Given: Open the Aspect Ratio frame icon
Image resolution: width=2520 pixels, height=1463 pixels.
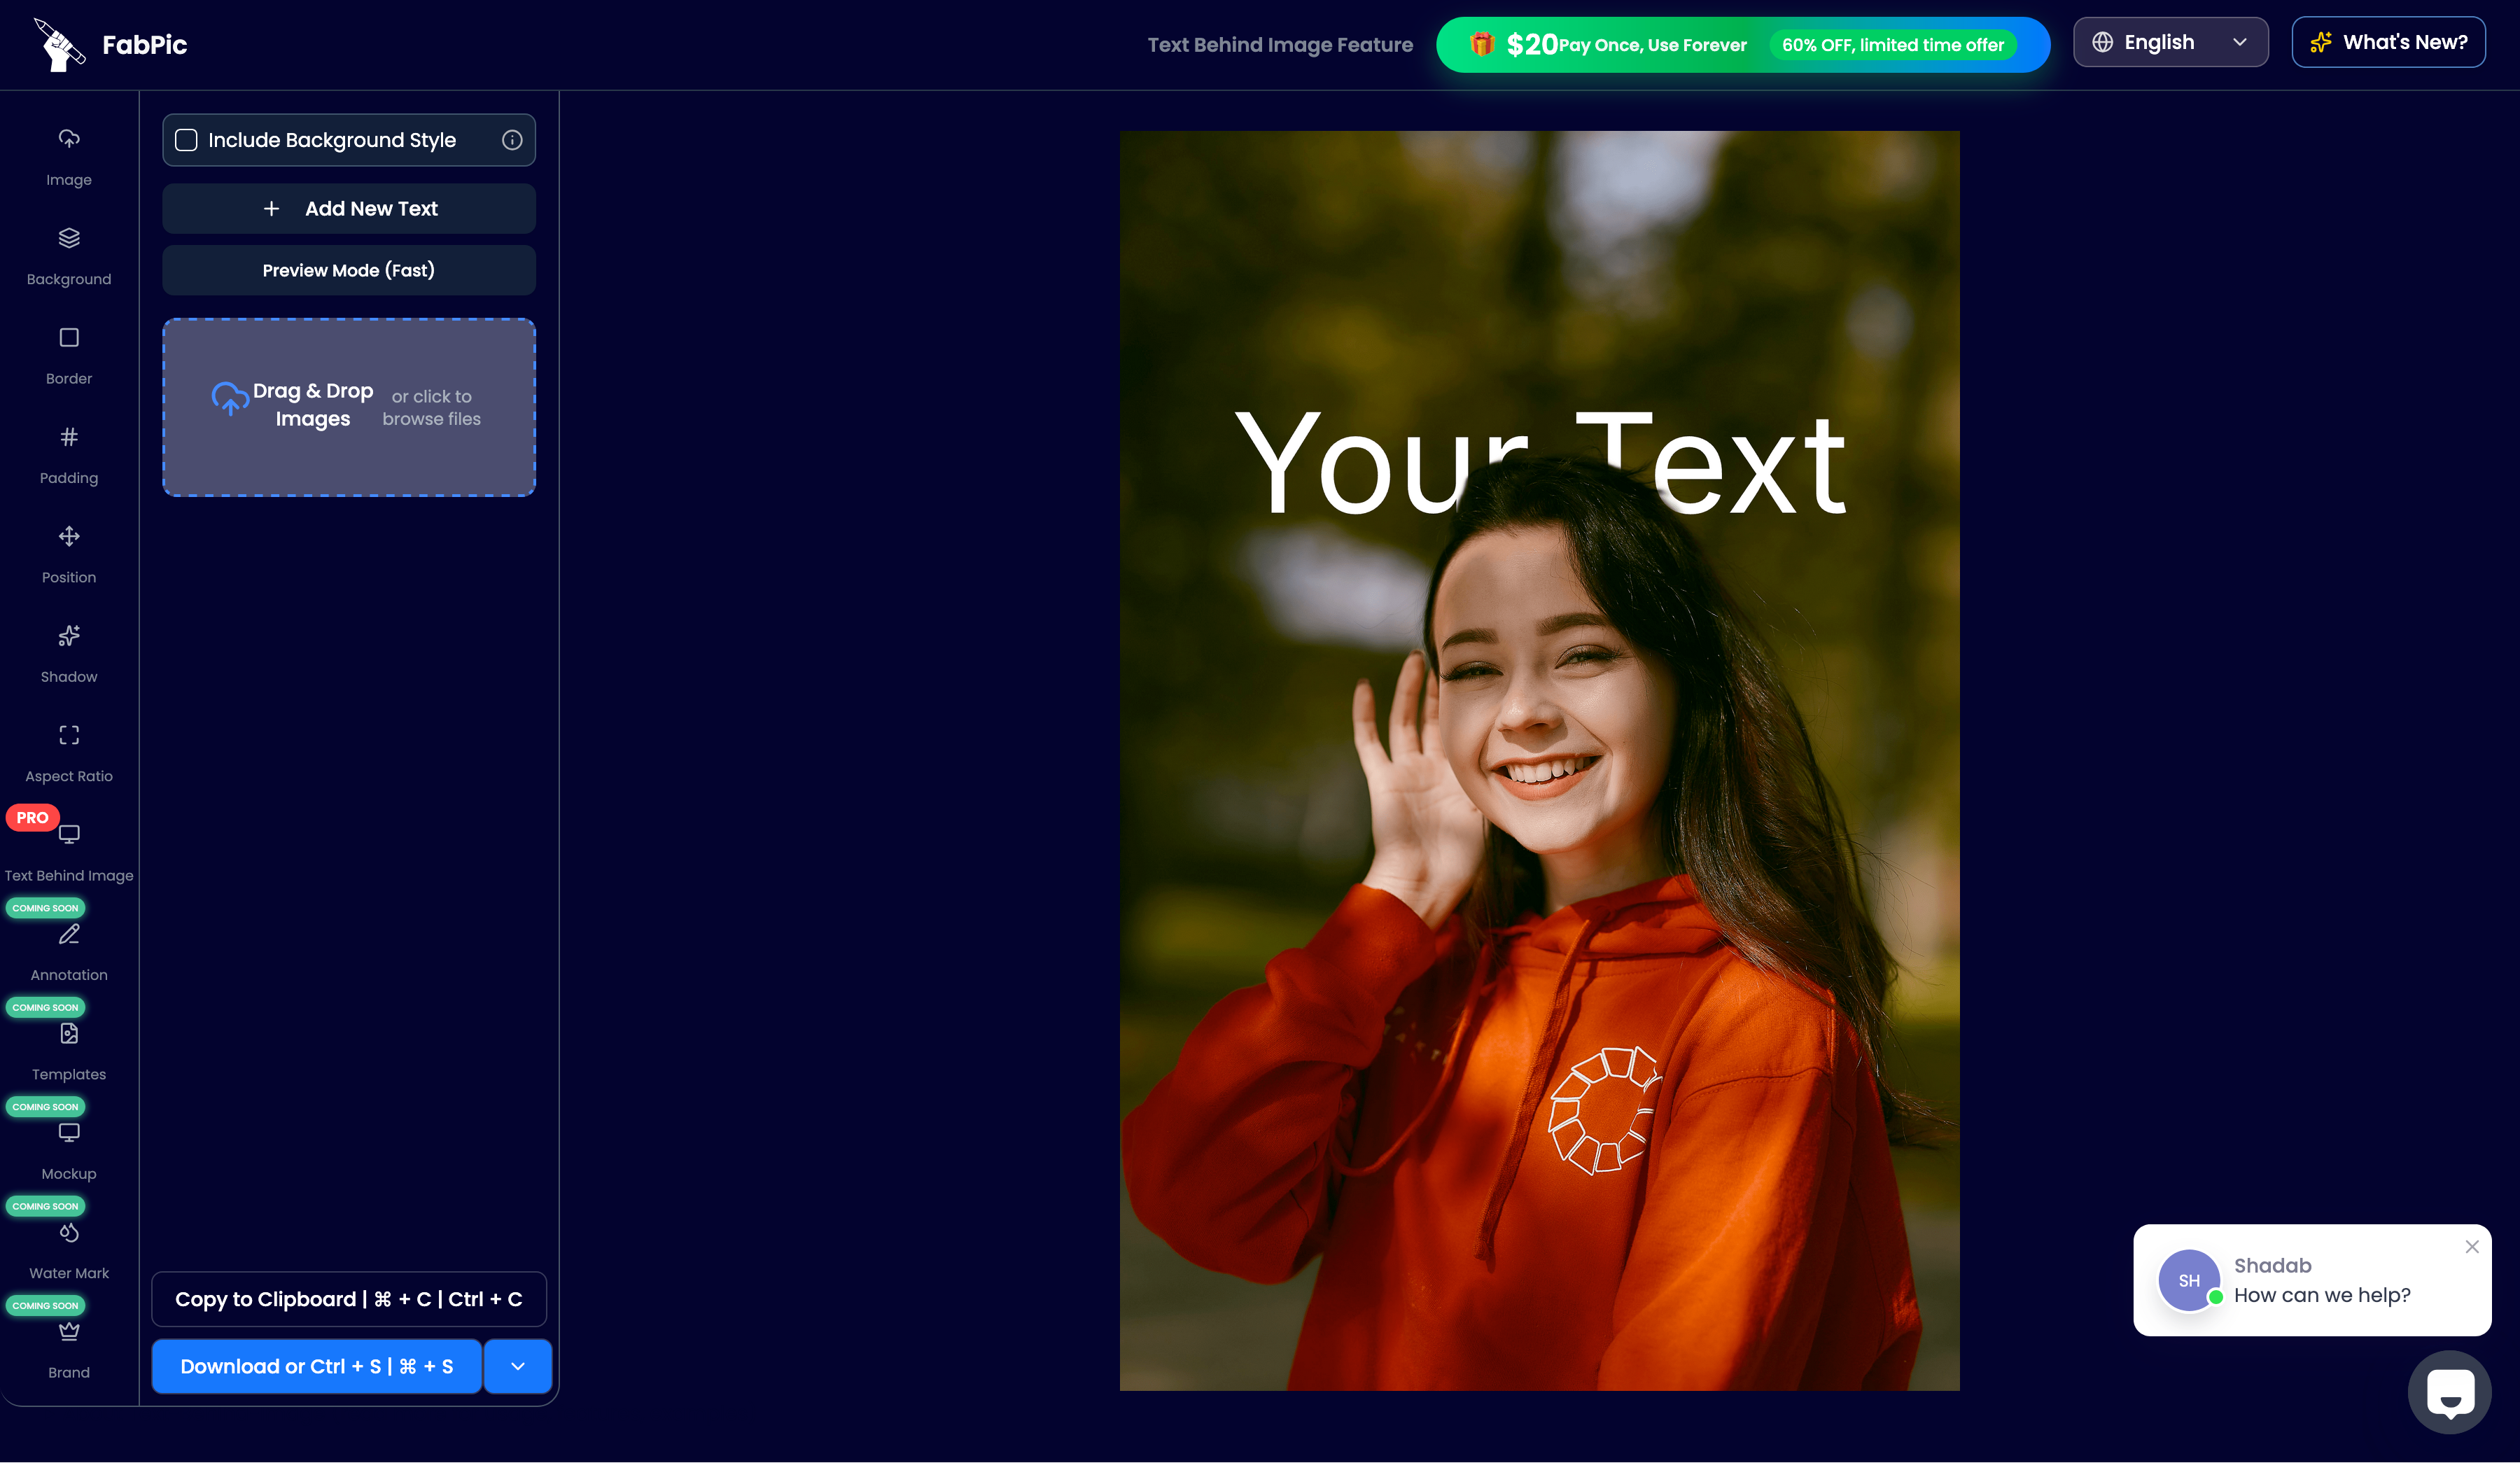Looking at the screenshot, I should coord(69,736).
